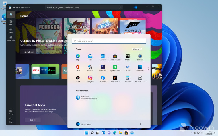Click See all under Essential Apps
This screenshot has height=136, width=218.
[33, 120]
